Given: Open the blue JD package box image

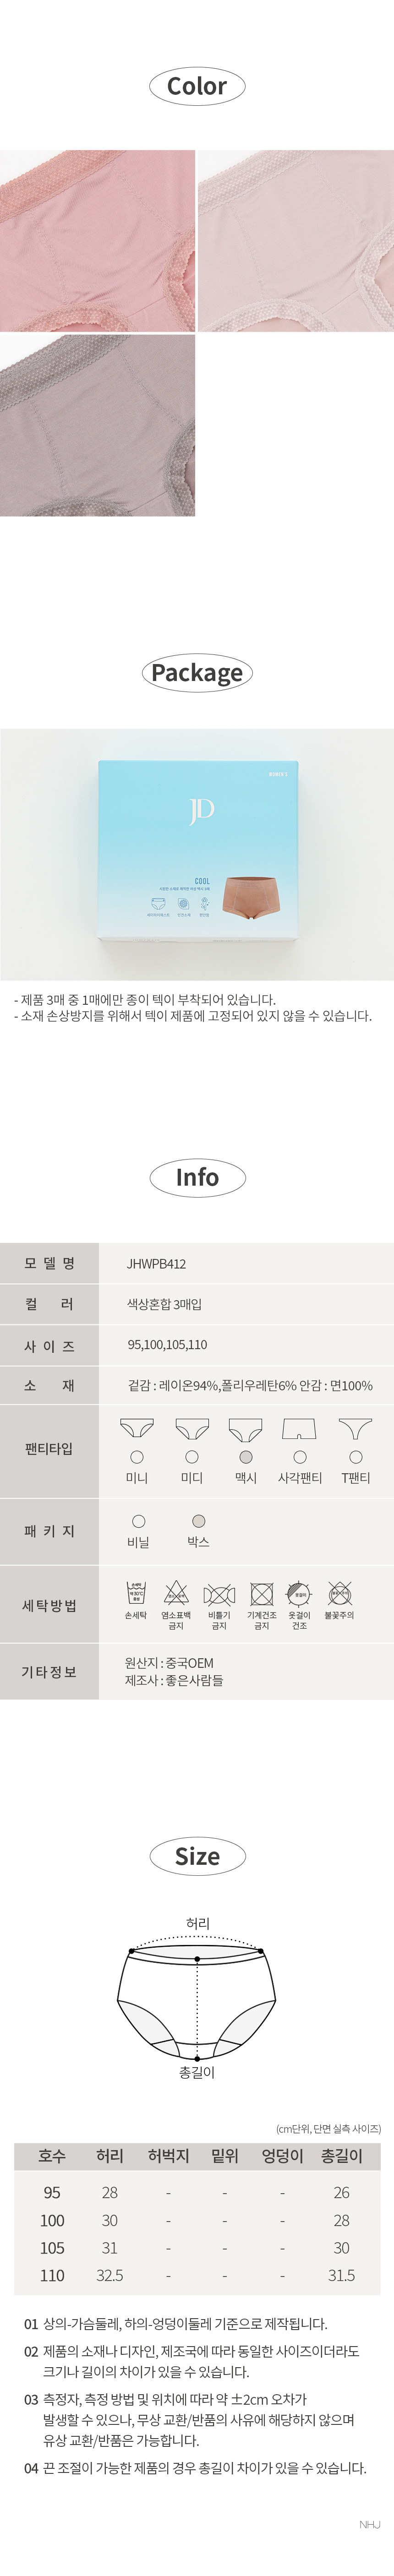Looking at the screenshot, I should click(197, 854).
